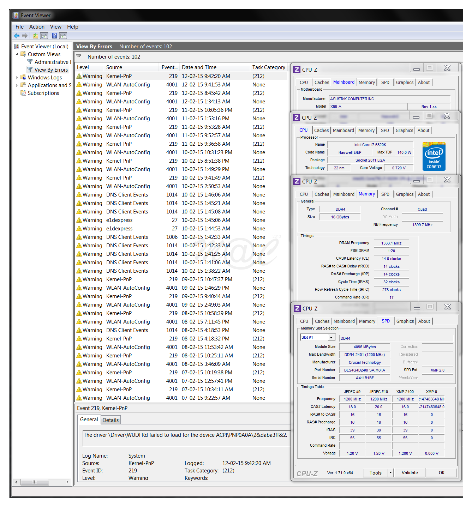Click left pane scrollbar right arrow
Viewport: 472px width, 507px height.
tap(67, 482)
